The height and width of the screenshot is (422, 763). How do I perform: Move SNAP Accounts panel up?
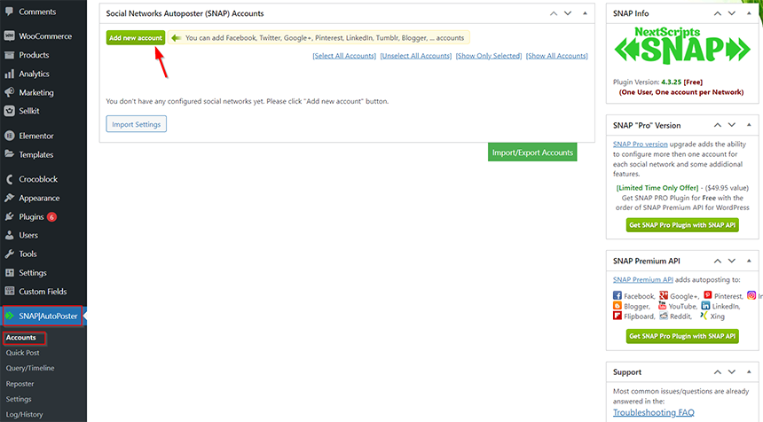point(554,13)
